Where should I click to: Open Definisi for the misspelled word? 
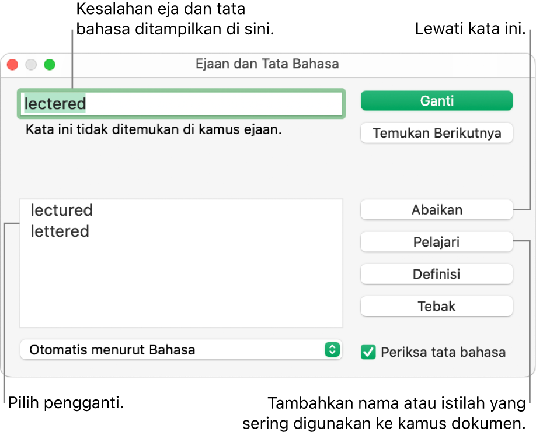coord(436,274)
